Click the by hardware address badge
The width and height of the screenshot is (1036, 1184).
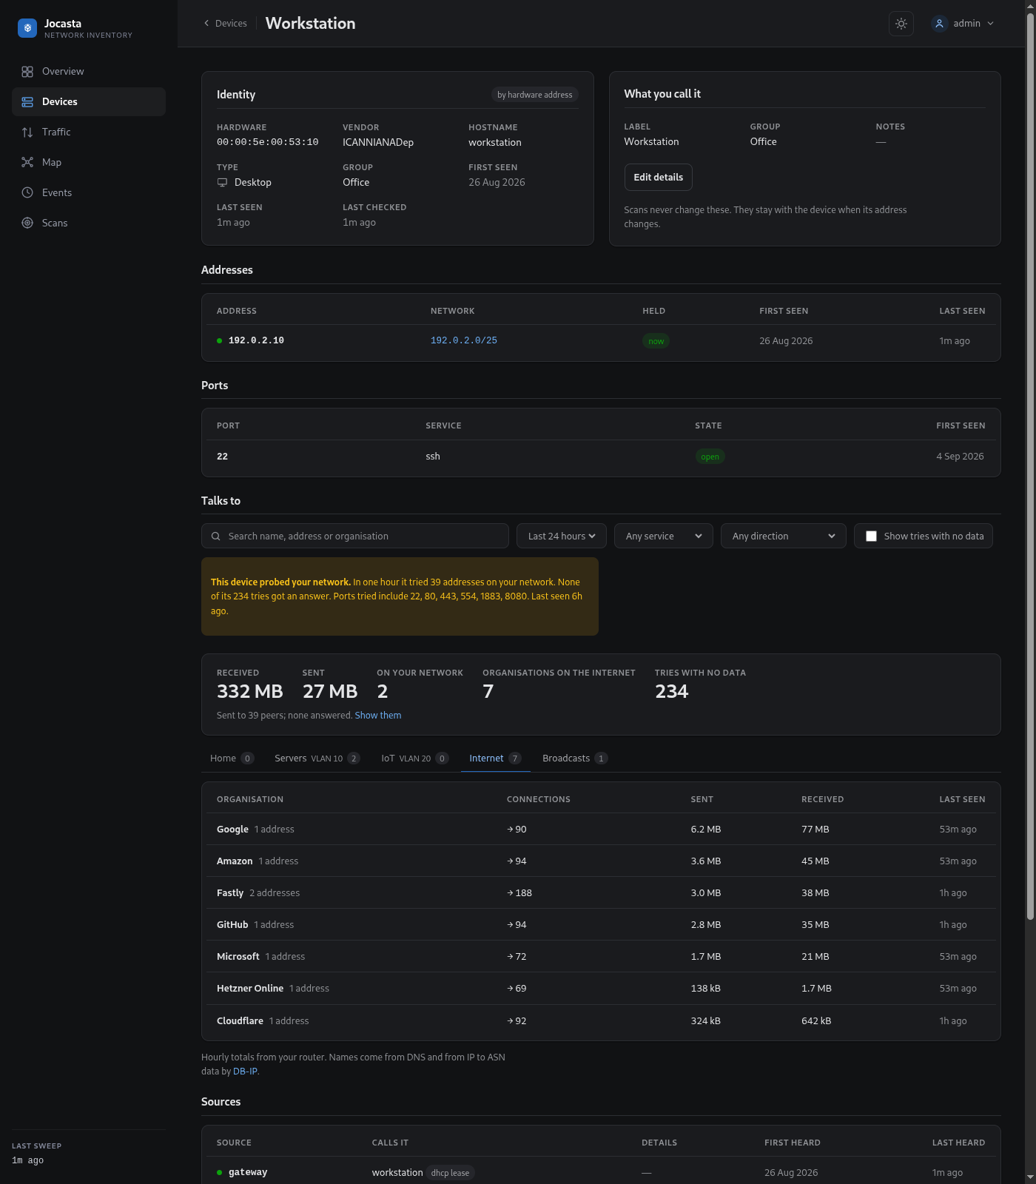pos(535,95)
